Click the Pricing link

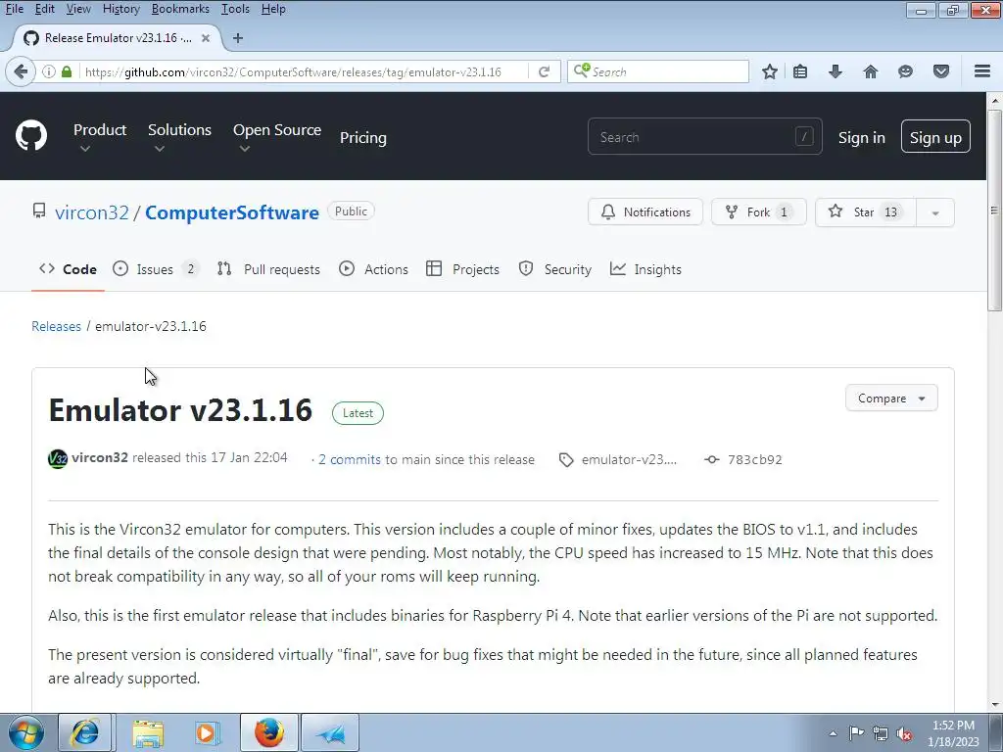(x=362, y=137)
